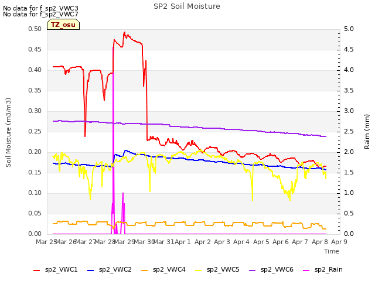Click the 2.5 right axis value
The height and width of the screenshot is (281, 375).
click(349, 131)
